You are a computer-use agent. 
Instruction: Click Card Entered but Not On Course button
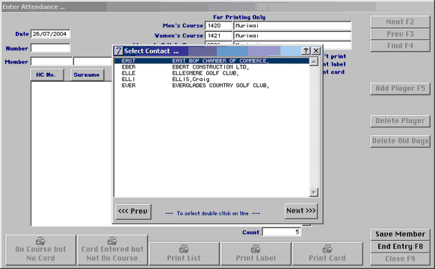coord(112,250)
